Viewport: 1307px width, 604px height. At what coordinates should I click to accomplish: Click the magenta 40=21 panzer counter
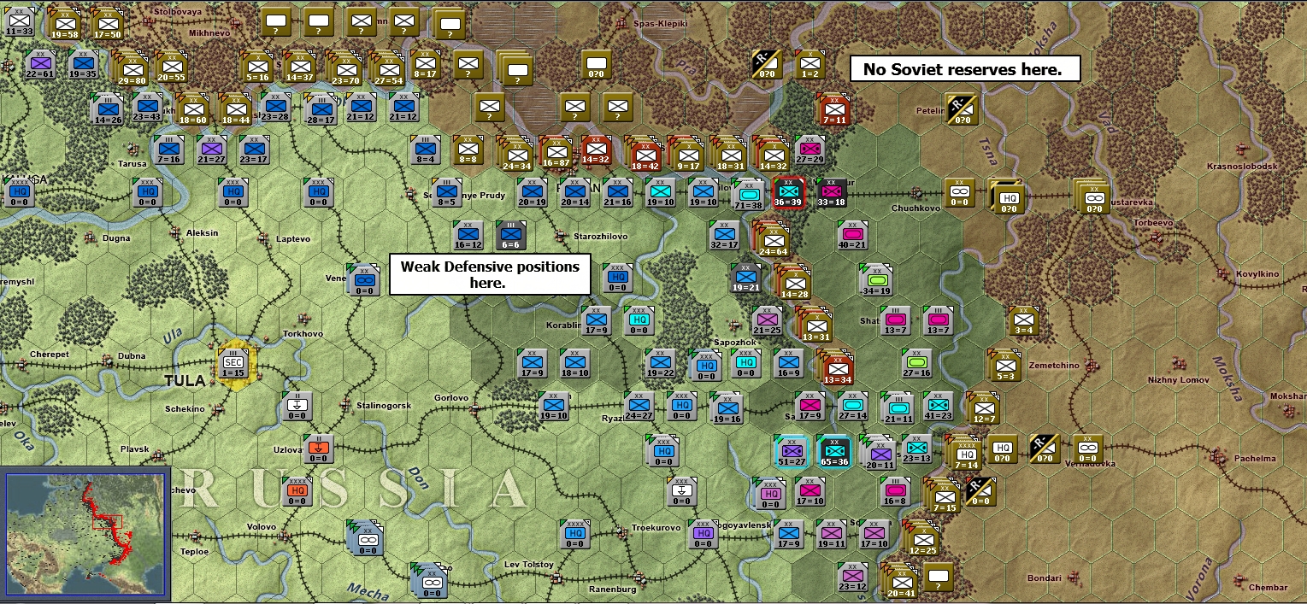click(x=852, y=236)
